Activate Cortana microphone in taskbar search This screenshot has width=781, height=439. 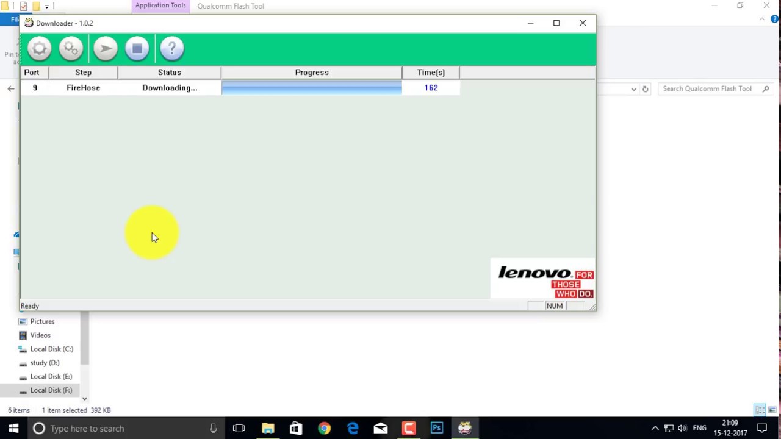[213, 429]
